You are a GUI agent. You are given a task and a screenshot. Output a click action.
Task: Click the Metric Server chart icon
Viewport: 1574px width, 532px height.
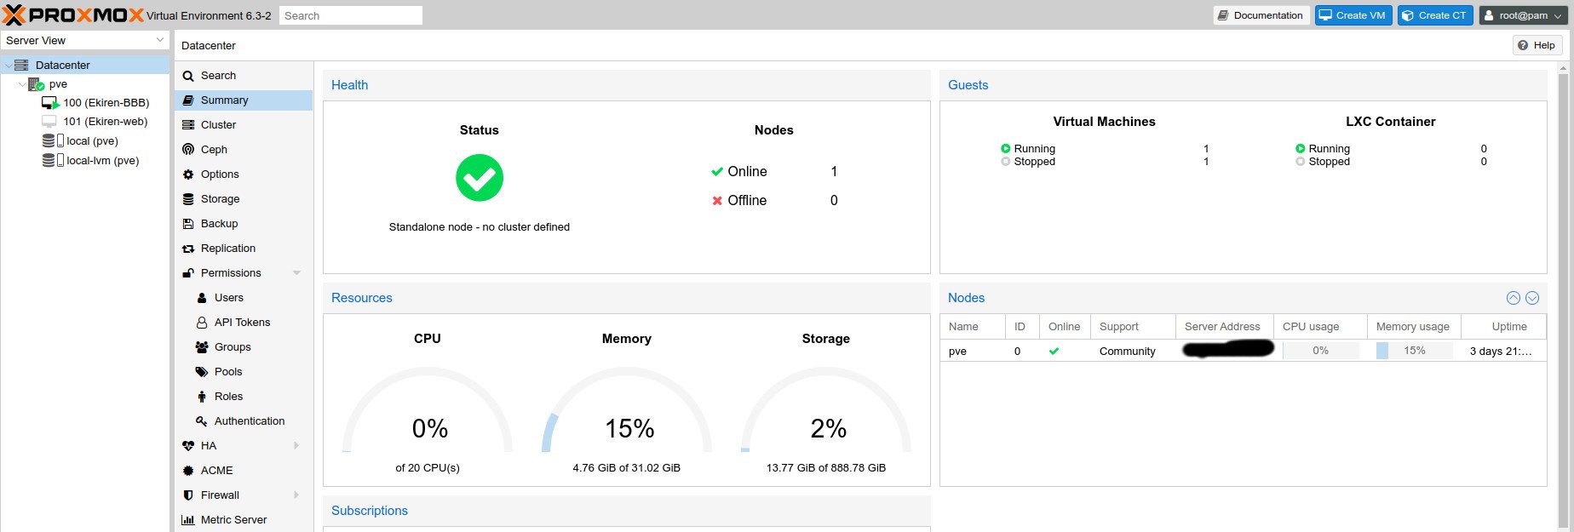click(188, 520)
